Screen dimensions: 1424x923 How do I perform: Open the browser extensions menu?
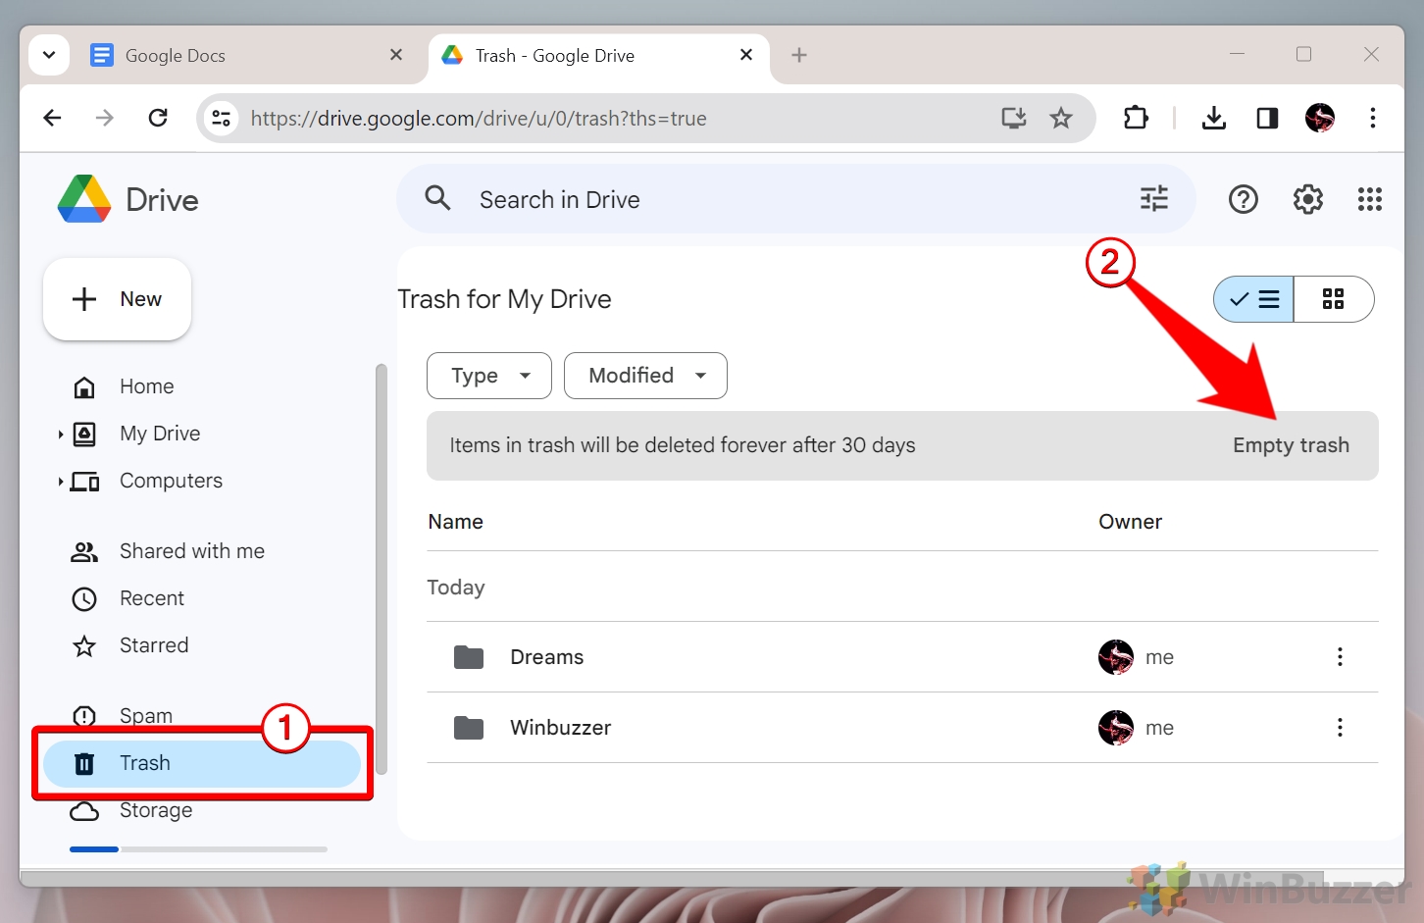point(1136,119)
